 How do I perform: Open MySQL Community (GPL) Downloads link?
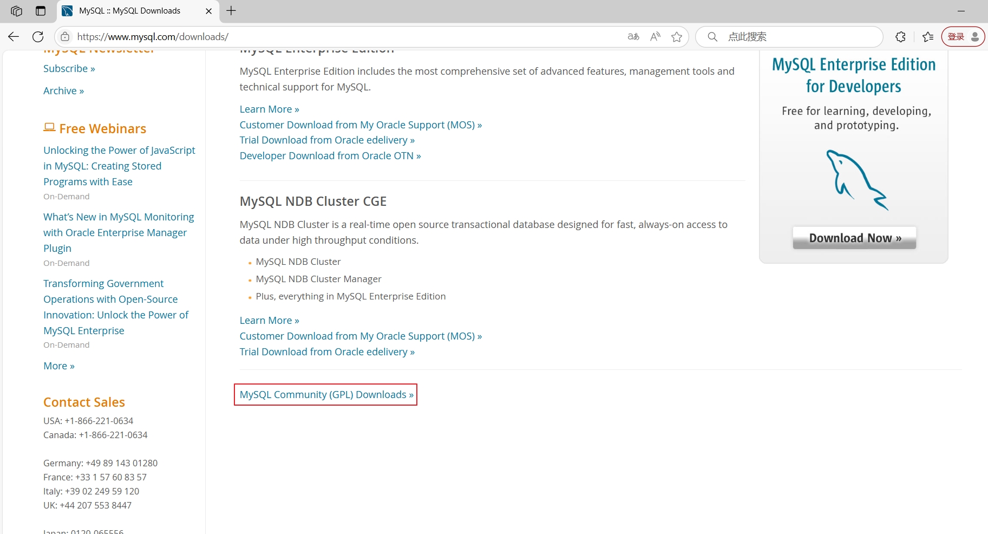(326, 395)
